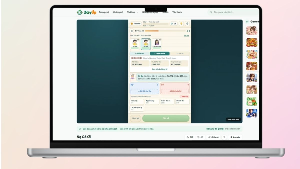Pause the game timer
The height and width of the screenshot is (169, 300).
click(132, 31)
